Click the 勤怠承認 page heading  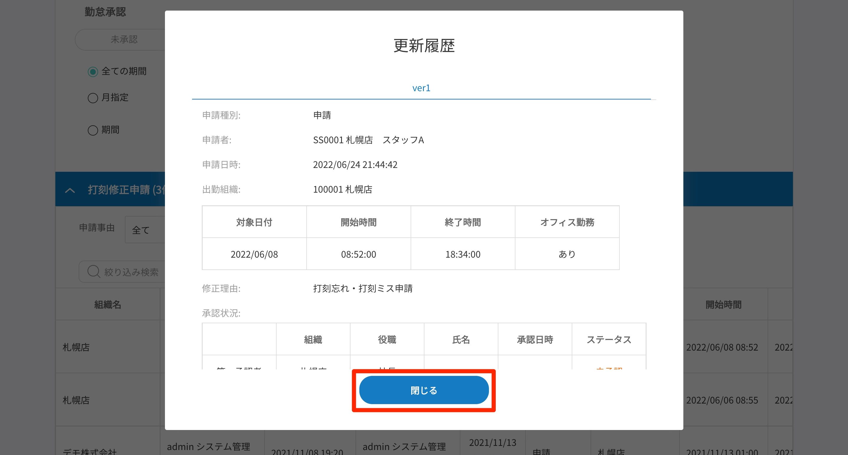pos(105,12)
